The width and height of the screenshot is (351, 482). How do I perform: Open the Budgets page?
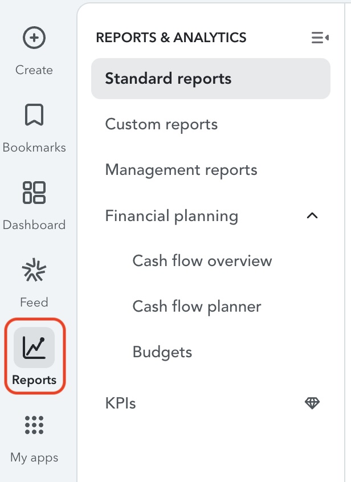[162, 352]
